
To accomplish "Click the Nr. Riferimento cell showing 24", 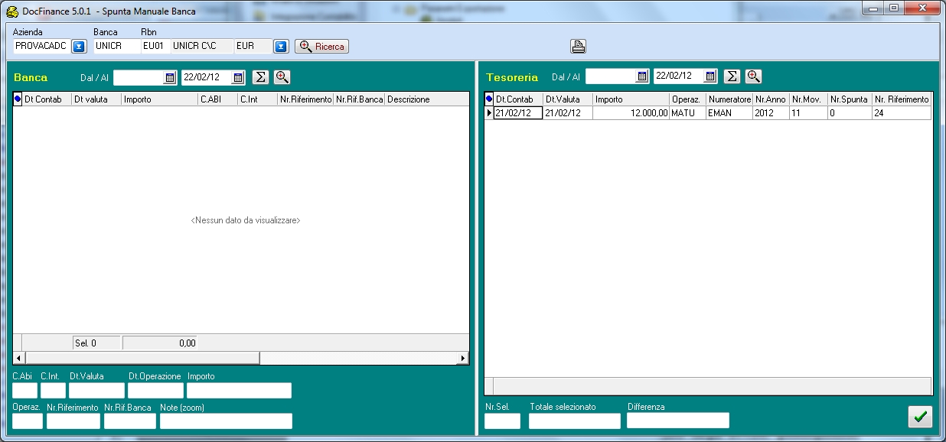I will pos(902,112).
